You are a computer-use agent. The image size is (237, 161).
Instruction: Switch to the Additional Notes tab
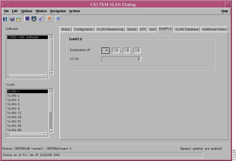tap(214, 29)
